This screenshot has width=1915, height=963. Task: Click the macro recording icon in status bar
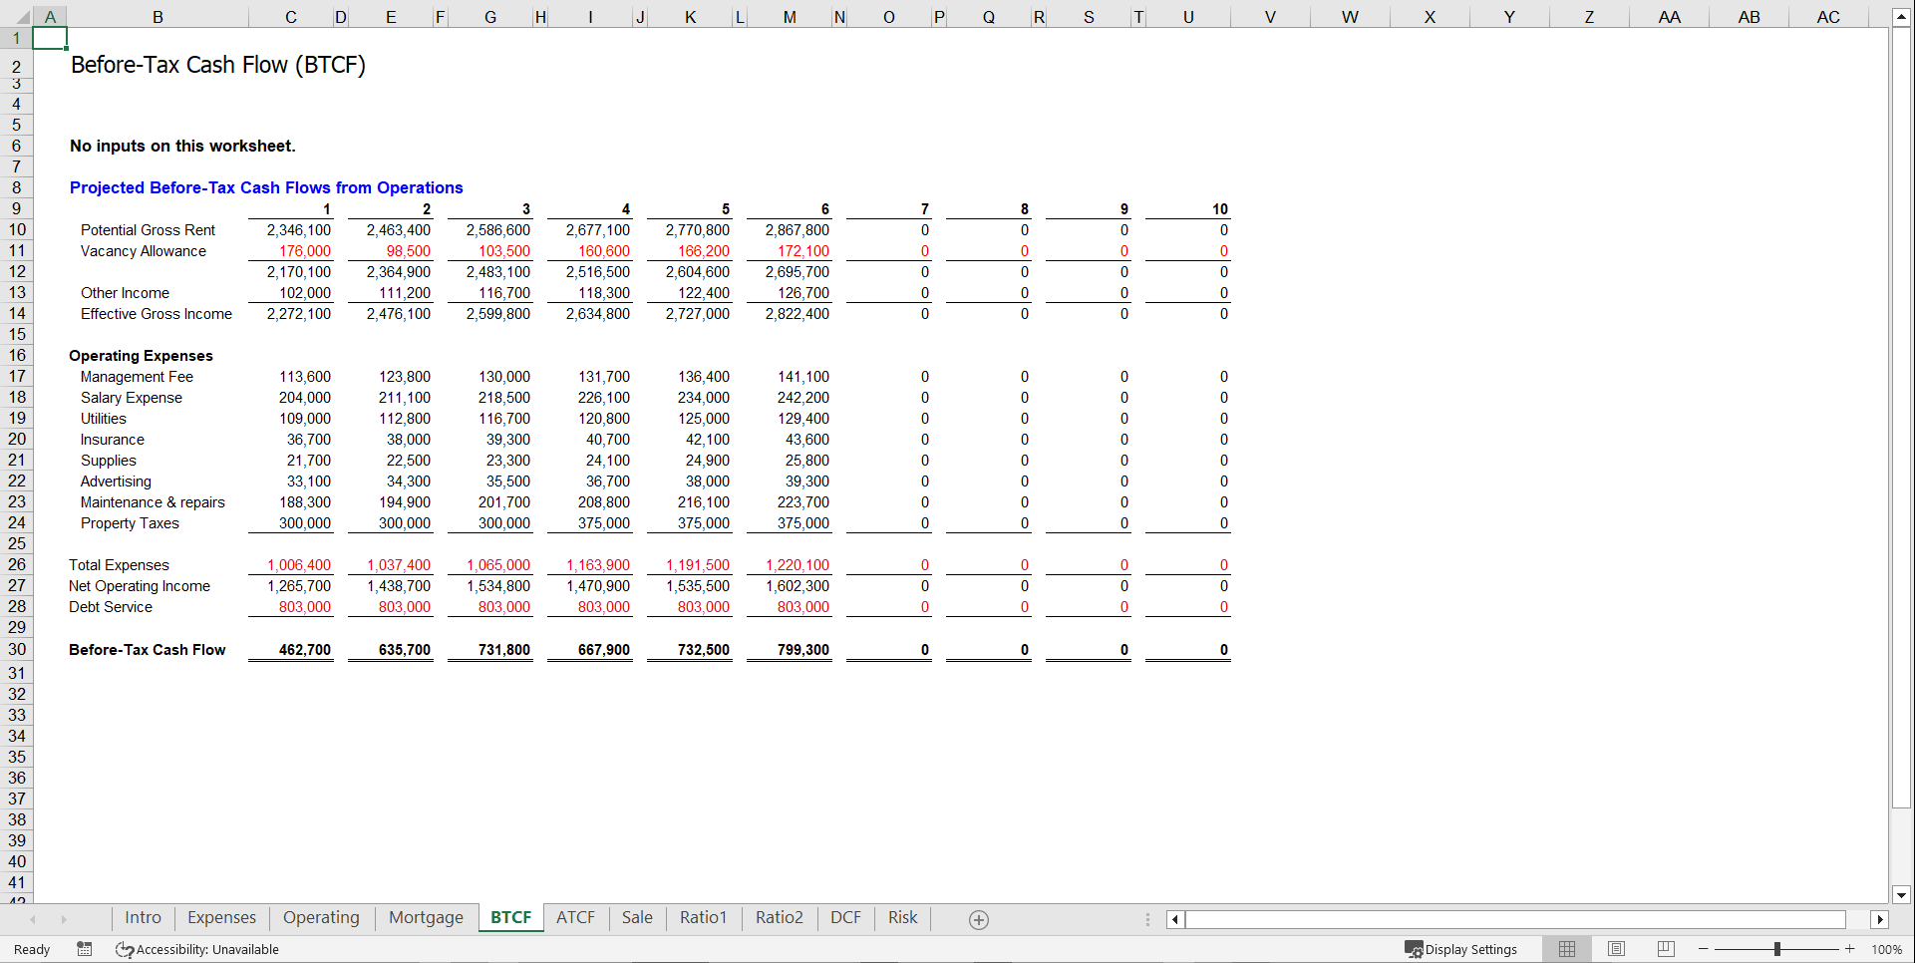pyautogui.click(x=85, y=949)
